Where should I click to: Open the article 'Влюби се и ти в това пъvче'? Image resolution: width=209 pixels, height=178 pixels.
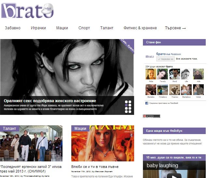coord(95,167)
